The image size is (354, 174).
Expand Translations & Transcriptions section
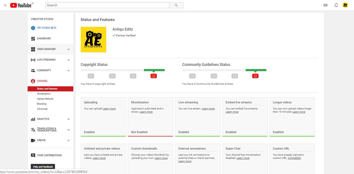click(x=68, y=130)
